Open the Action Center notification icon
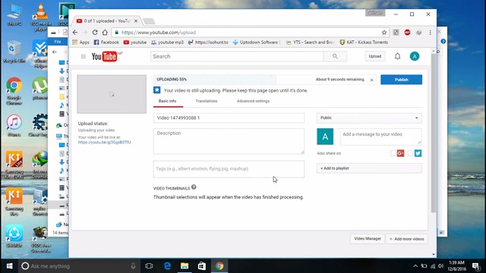486x273 pixels. [x=476, y=266]
